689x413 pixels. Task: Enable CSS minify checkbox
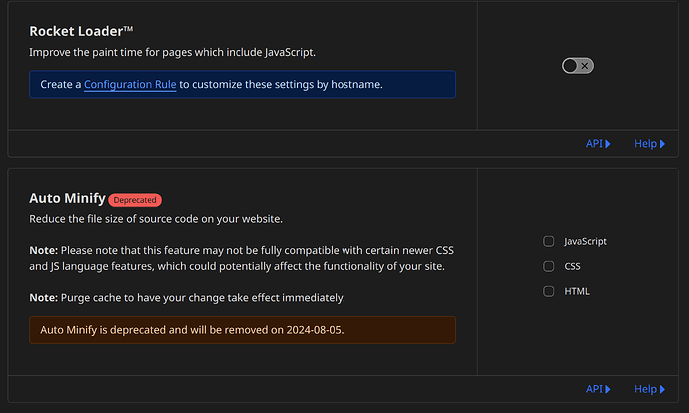(x=549, y=266)
